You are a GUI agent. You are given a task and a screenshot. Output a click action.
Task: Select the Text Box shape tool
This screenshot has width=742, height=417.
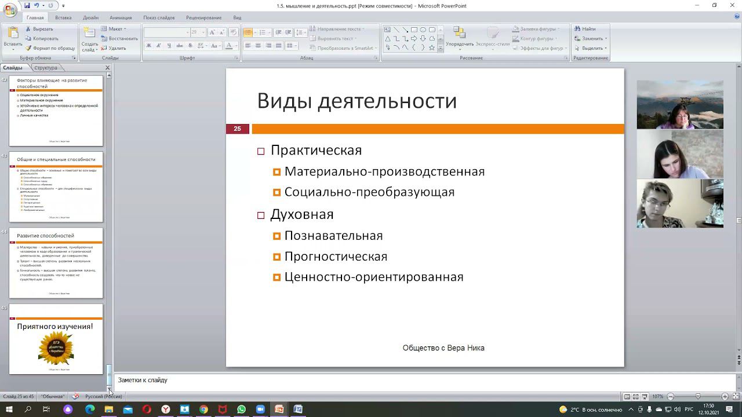coord(387,30)
